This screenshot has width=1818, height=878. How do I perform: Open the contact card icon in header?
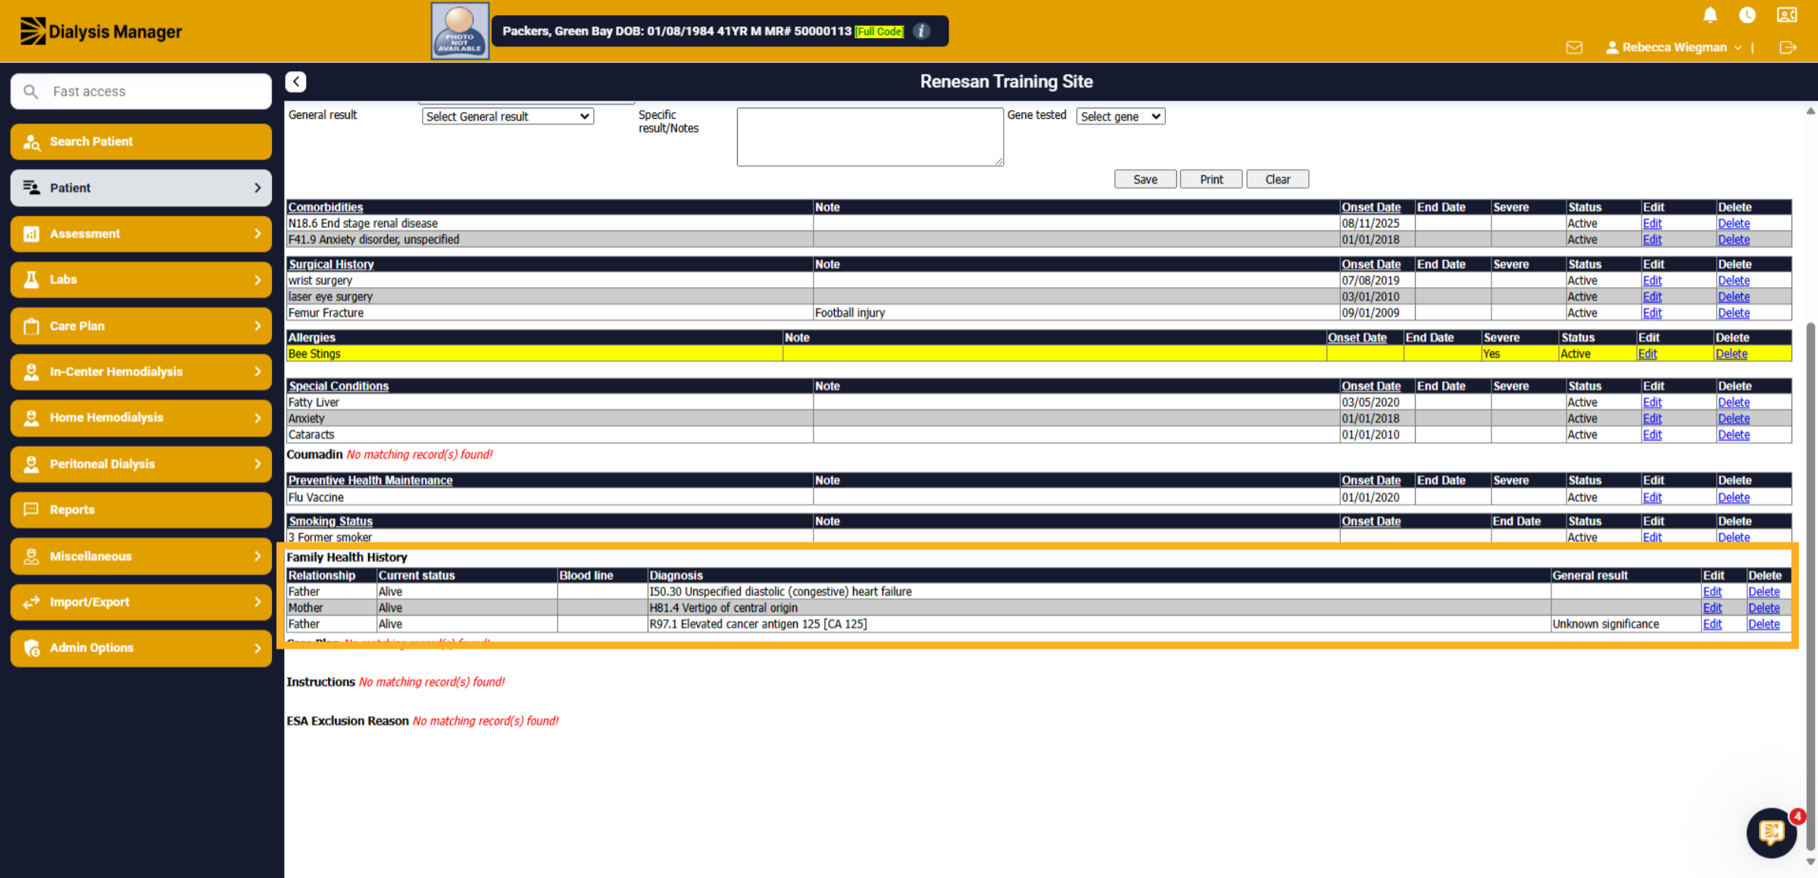tap(1787, 15)
